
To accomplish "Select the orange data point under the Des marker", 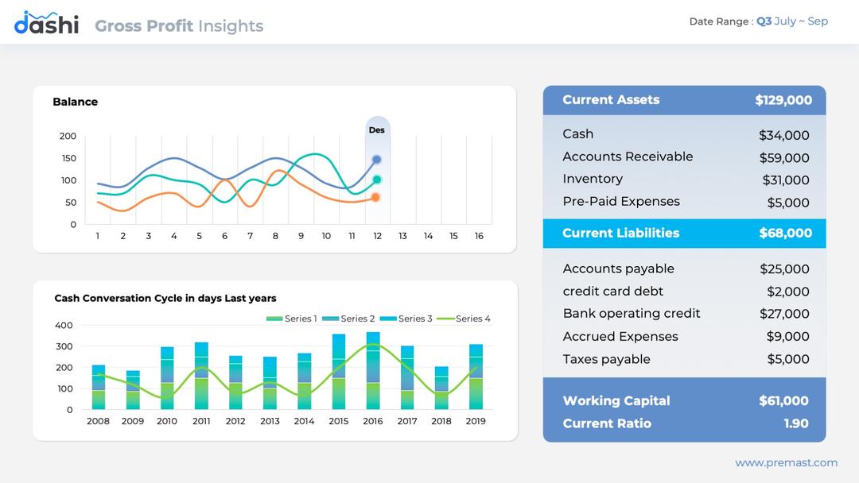I will click(x=375, y=197).
